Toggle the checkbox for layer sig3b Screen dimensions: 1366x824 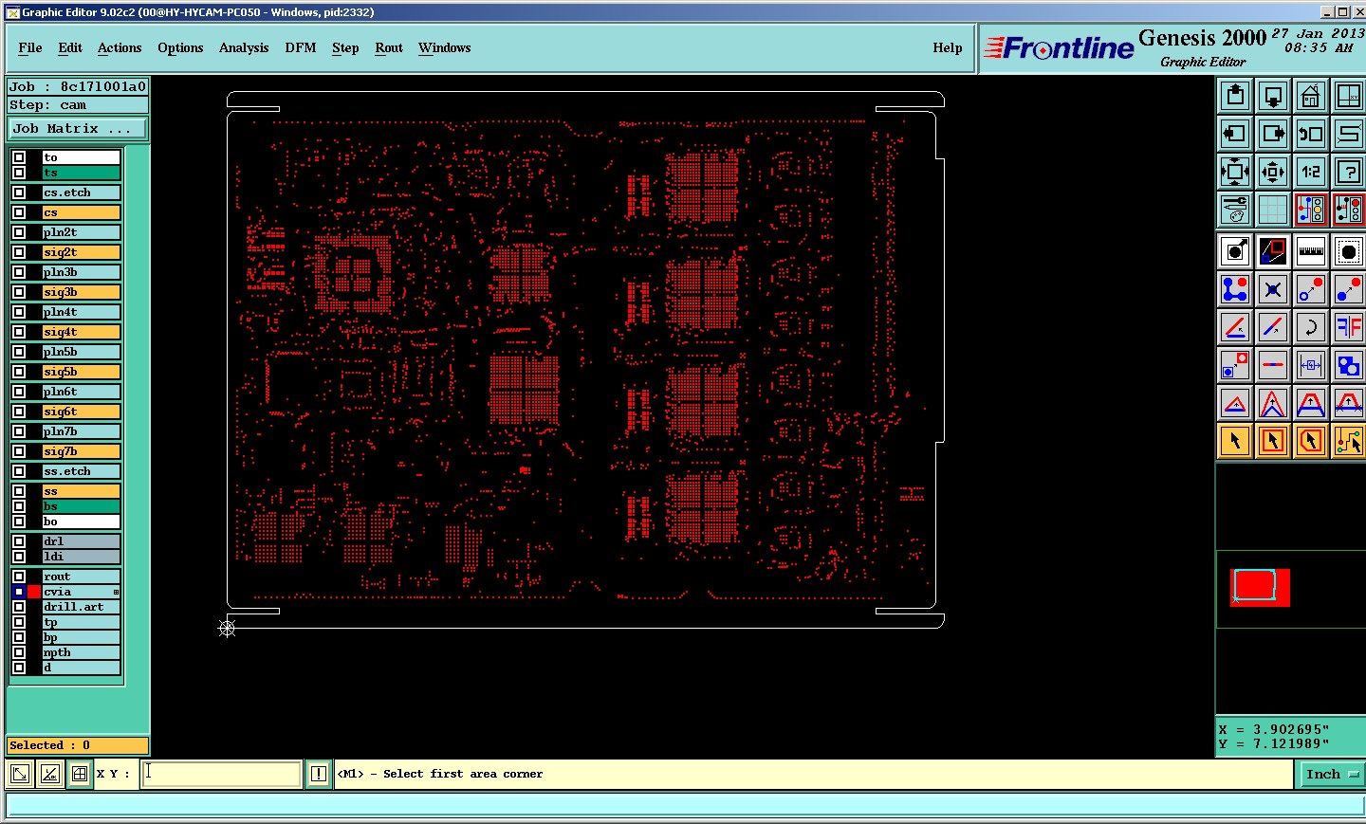point(19,292)
